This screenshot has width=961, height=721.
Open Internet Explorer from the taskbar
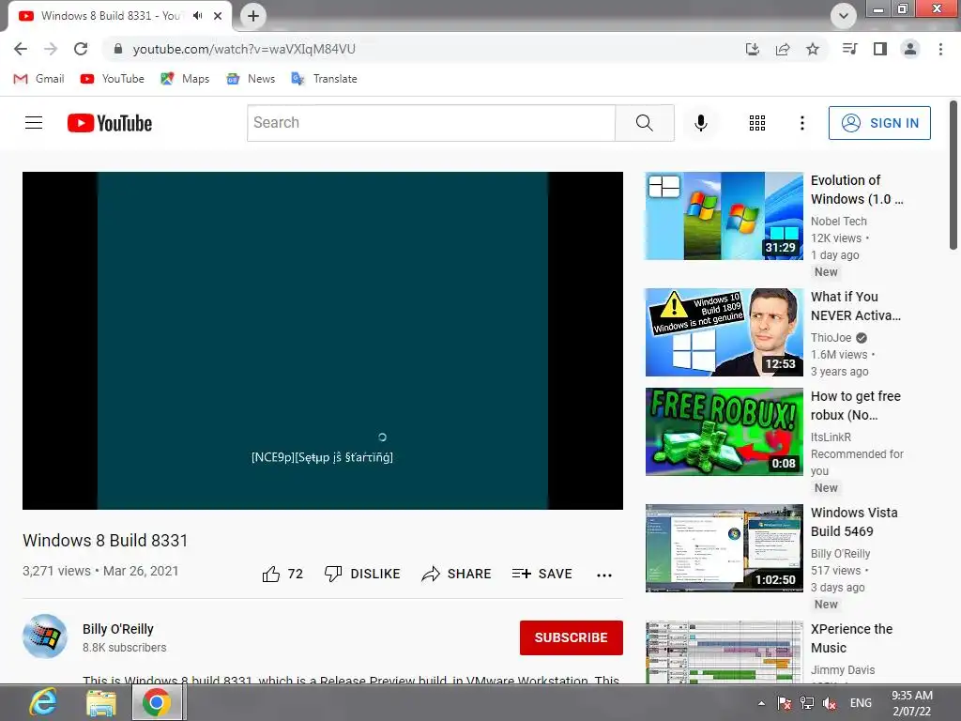[x=43, y=702]
